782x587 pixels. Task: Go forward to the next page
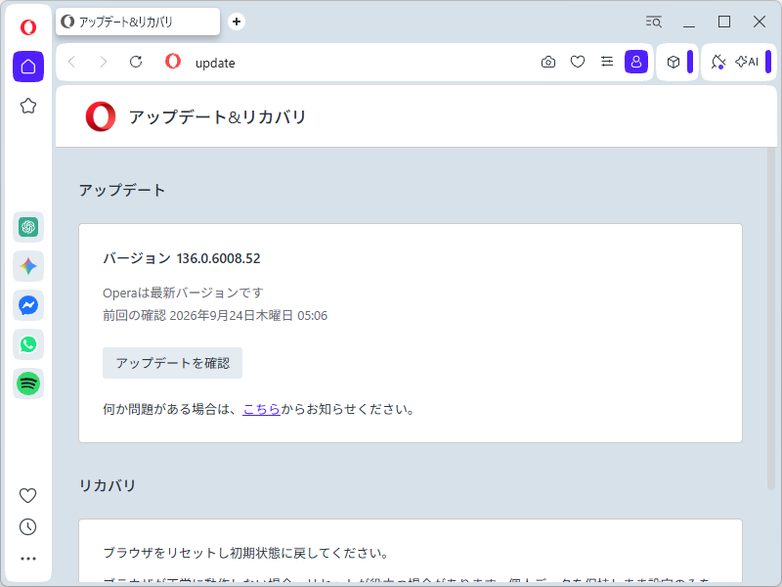104,62
